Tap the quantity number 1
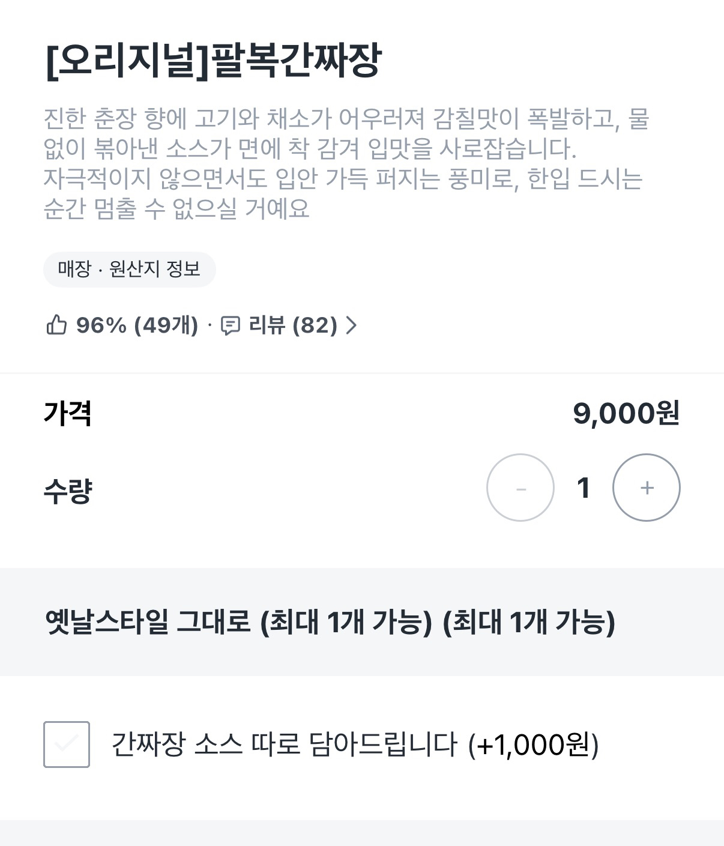Image resolution: width=724 pixels, height=846 pixels. click(x=583, y=488)
